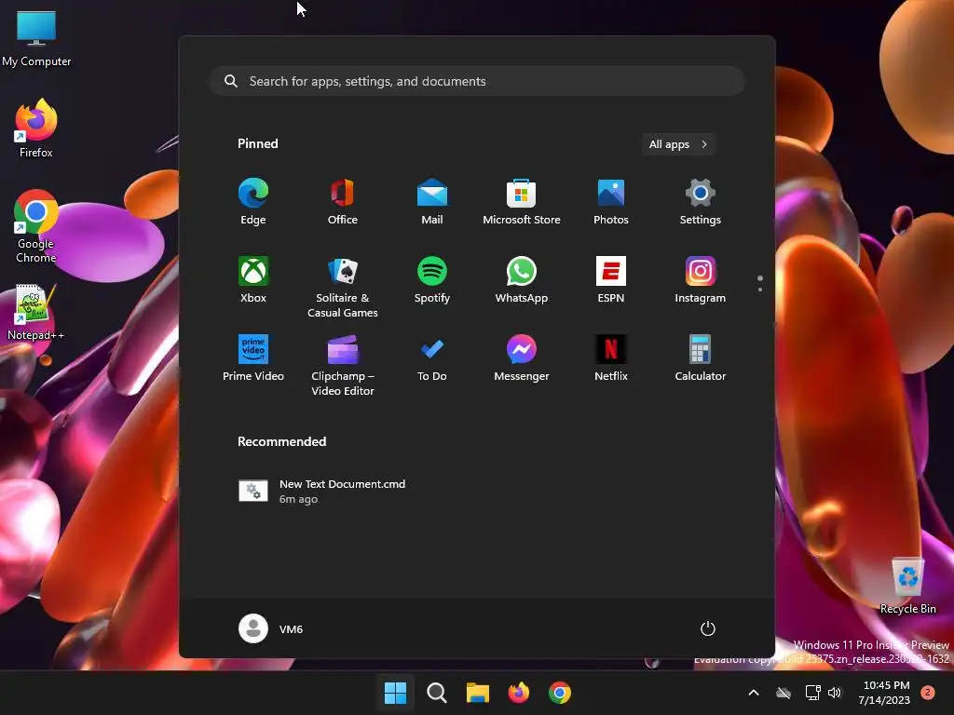The width and height of the screenshot is (954, 715).
Task: Open Prime Video
Action: [x=253, y=358]
